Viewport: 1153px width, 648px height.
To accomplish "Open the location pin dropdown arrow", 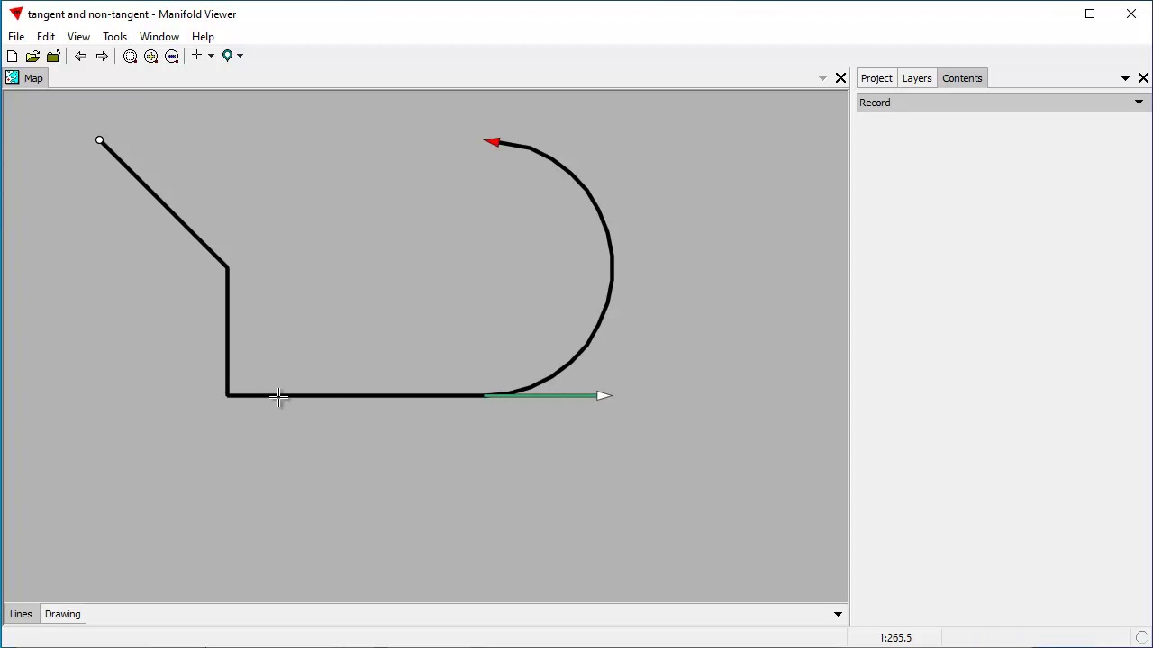I will pos(240,56).
